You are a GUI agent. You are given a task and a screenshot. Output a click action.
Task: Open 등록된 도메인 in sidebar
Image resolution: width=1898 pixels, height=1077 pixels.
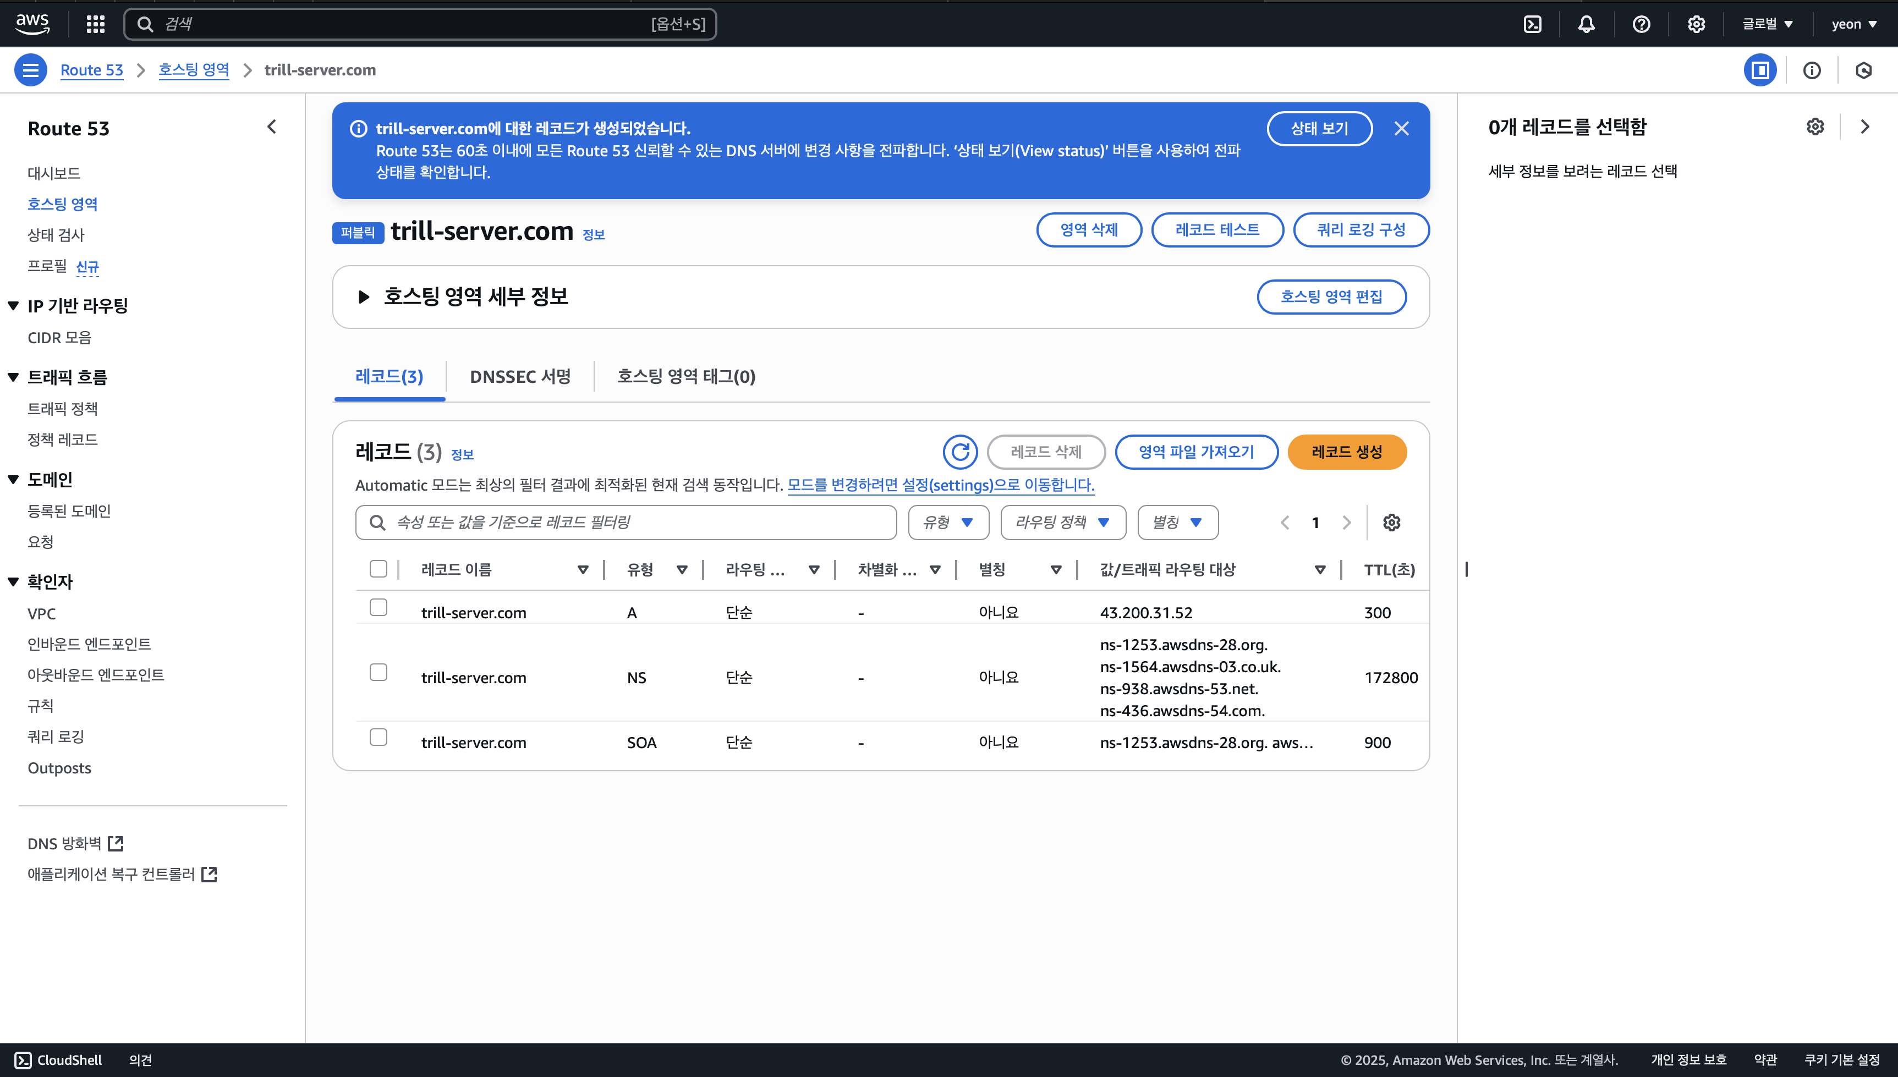click(69, 511)
